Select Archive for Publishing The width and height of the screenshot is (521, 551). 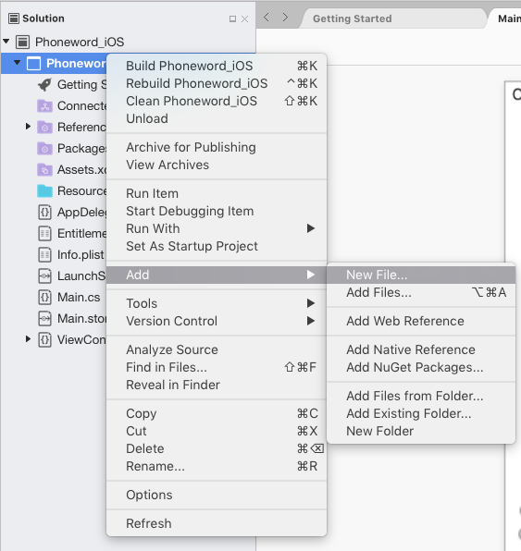tap(217, 147)
